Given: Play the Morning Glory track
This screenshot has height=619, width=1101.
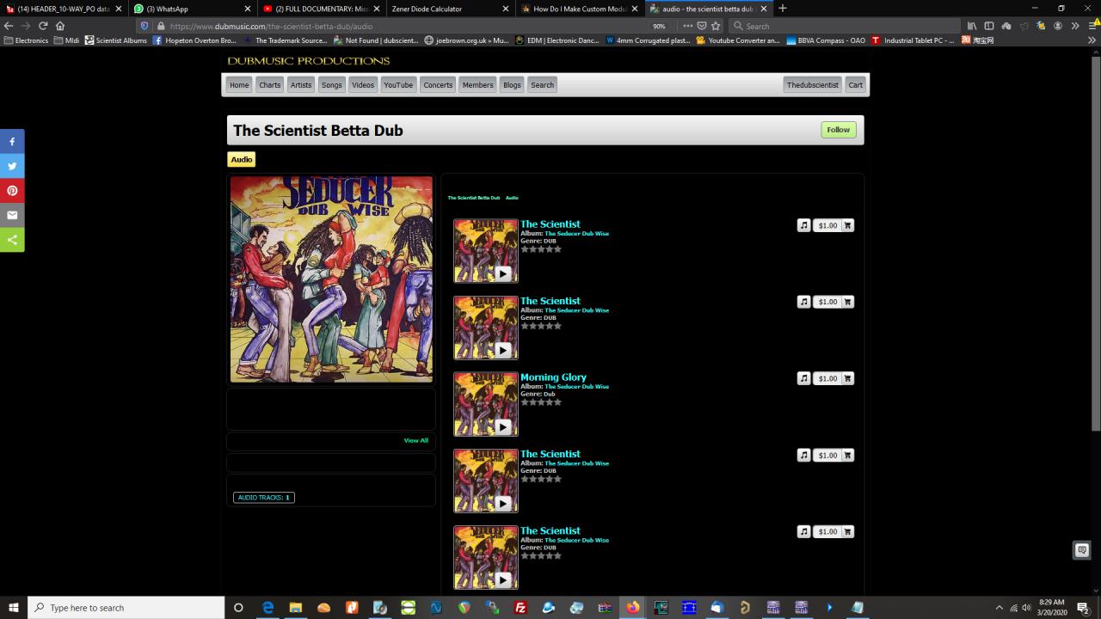Looking at the screenshot, I should tap(503, 426).
